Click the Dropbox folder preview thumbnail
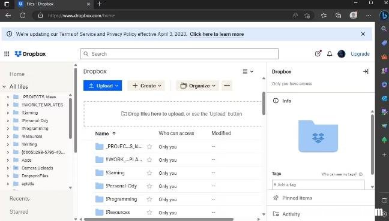 318,136
